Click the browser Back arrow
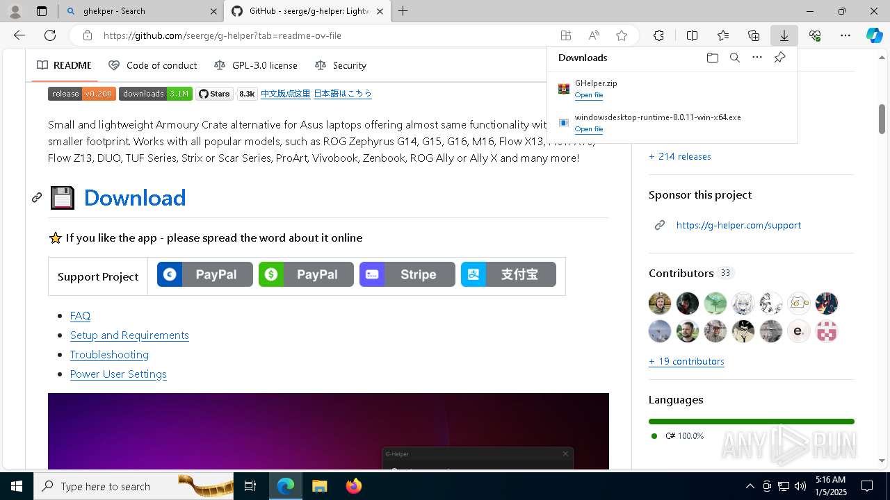Image resolution: width=890 pixels, height=500 pixels. click(19, 35)
